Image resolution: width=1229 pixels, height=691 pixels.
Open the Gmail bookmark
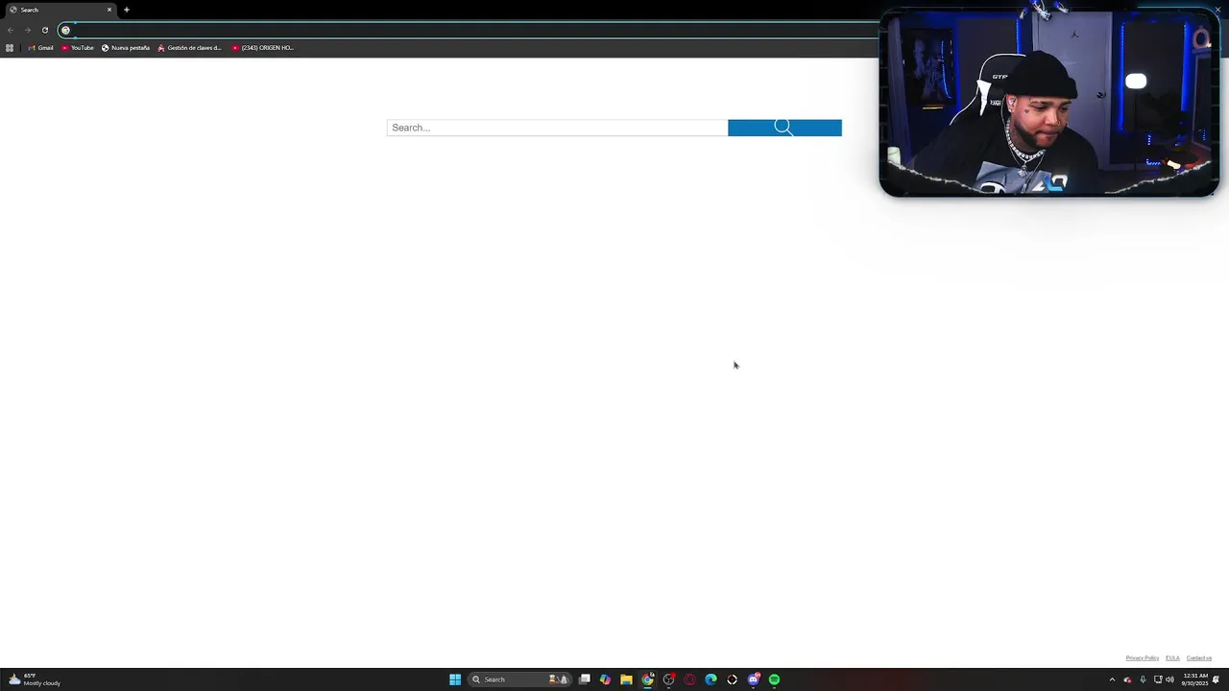(40, 48)
